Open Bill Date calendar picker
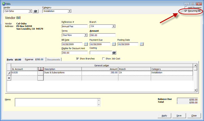Image resolution: width=204 pixels, height=121 pixels. pos(86,44)
